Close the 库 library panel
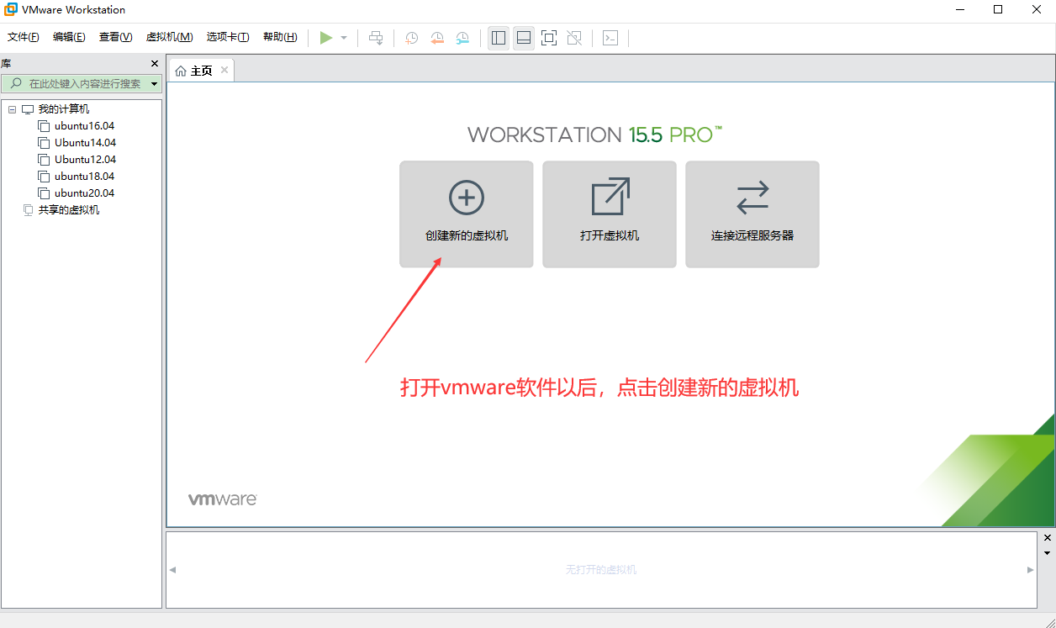Image resolution: width=1056 pixels, height=628 pixels. click(155, 64)
